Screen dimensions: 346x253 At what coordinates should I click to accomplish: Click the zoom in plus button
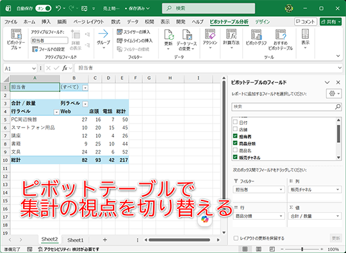(322, 249)
